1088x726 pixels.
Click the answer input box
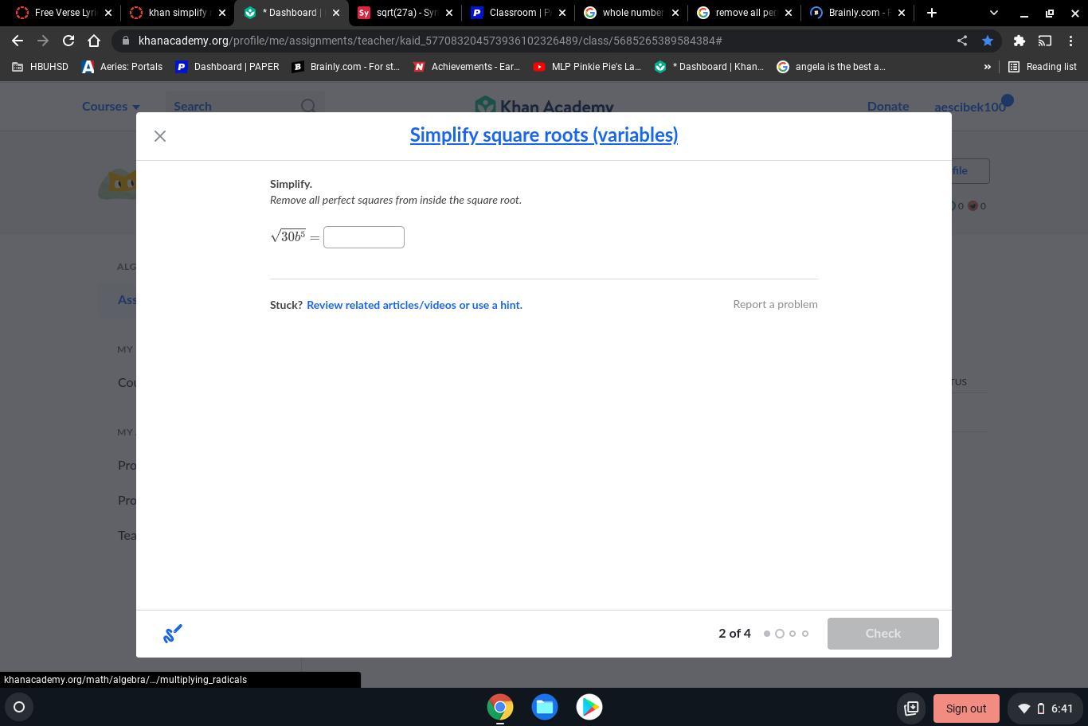(x=364, y=237)
